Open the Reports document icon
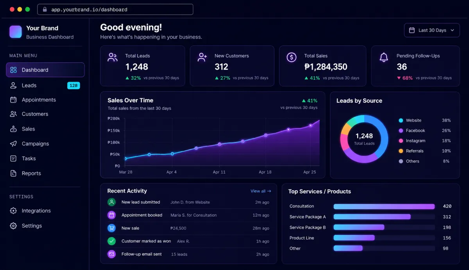 [13, 173]
